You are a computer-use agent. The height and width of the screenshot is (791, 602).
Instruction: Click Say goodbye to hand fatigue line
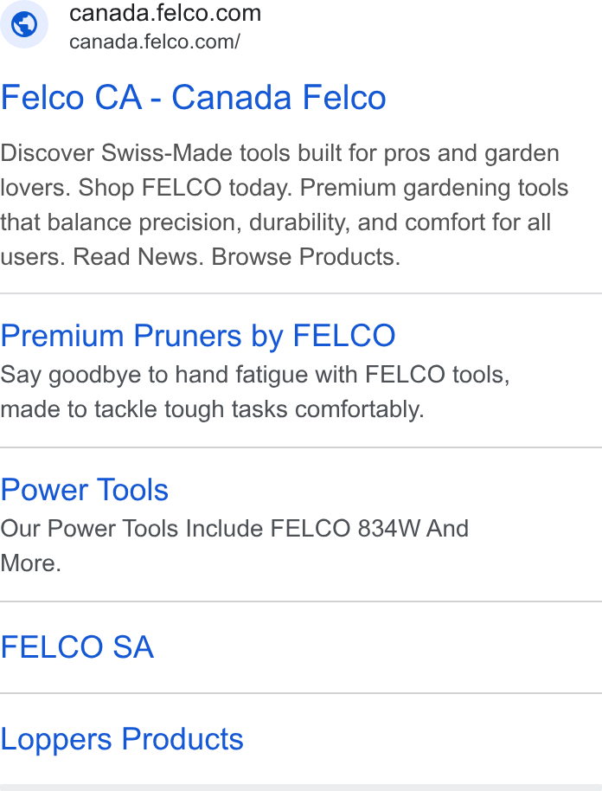(x=255, y=375)
